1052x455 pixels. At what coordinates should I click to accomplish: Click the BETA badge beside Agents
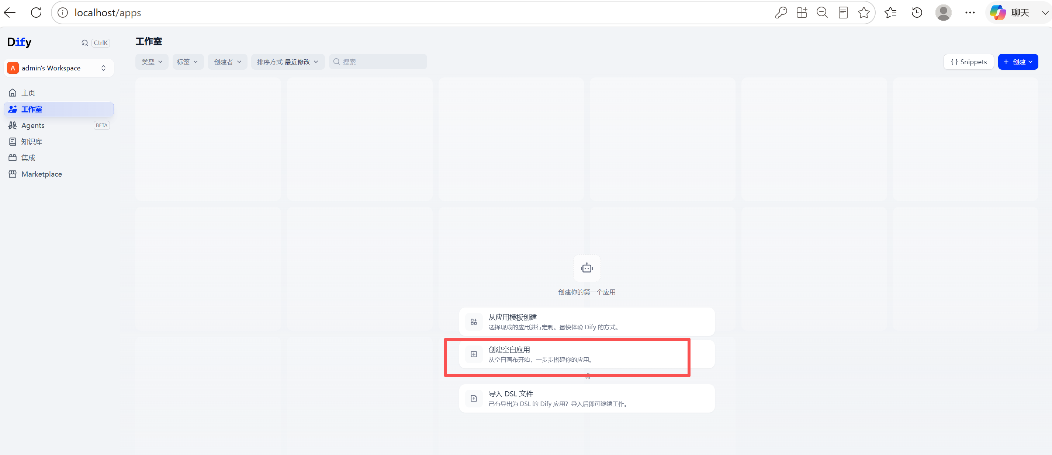pos(102,125)
